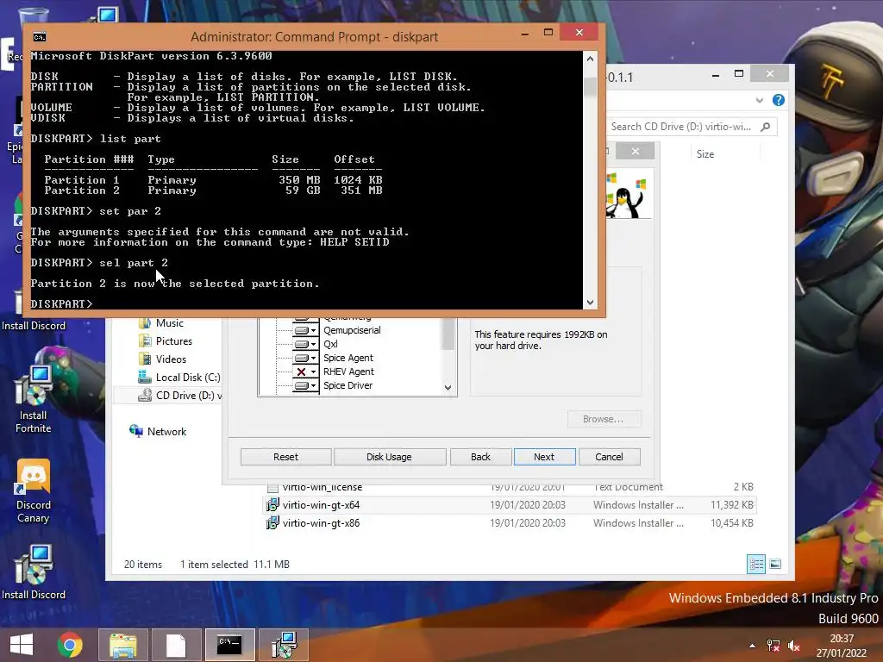Open the blank document taskbar item
The image size is (883, 662).
176,645
